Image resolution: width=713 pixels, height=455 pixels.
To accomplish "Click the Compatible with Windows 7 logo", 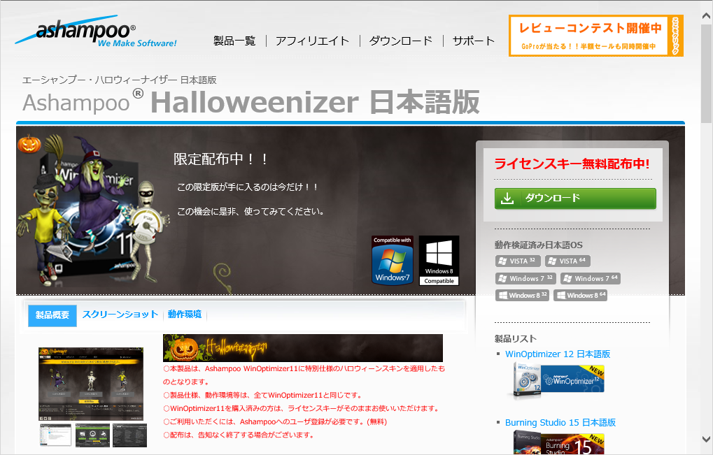I will click(392, 260).
